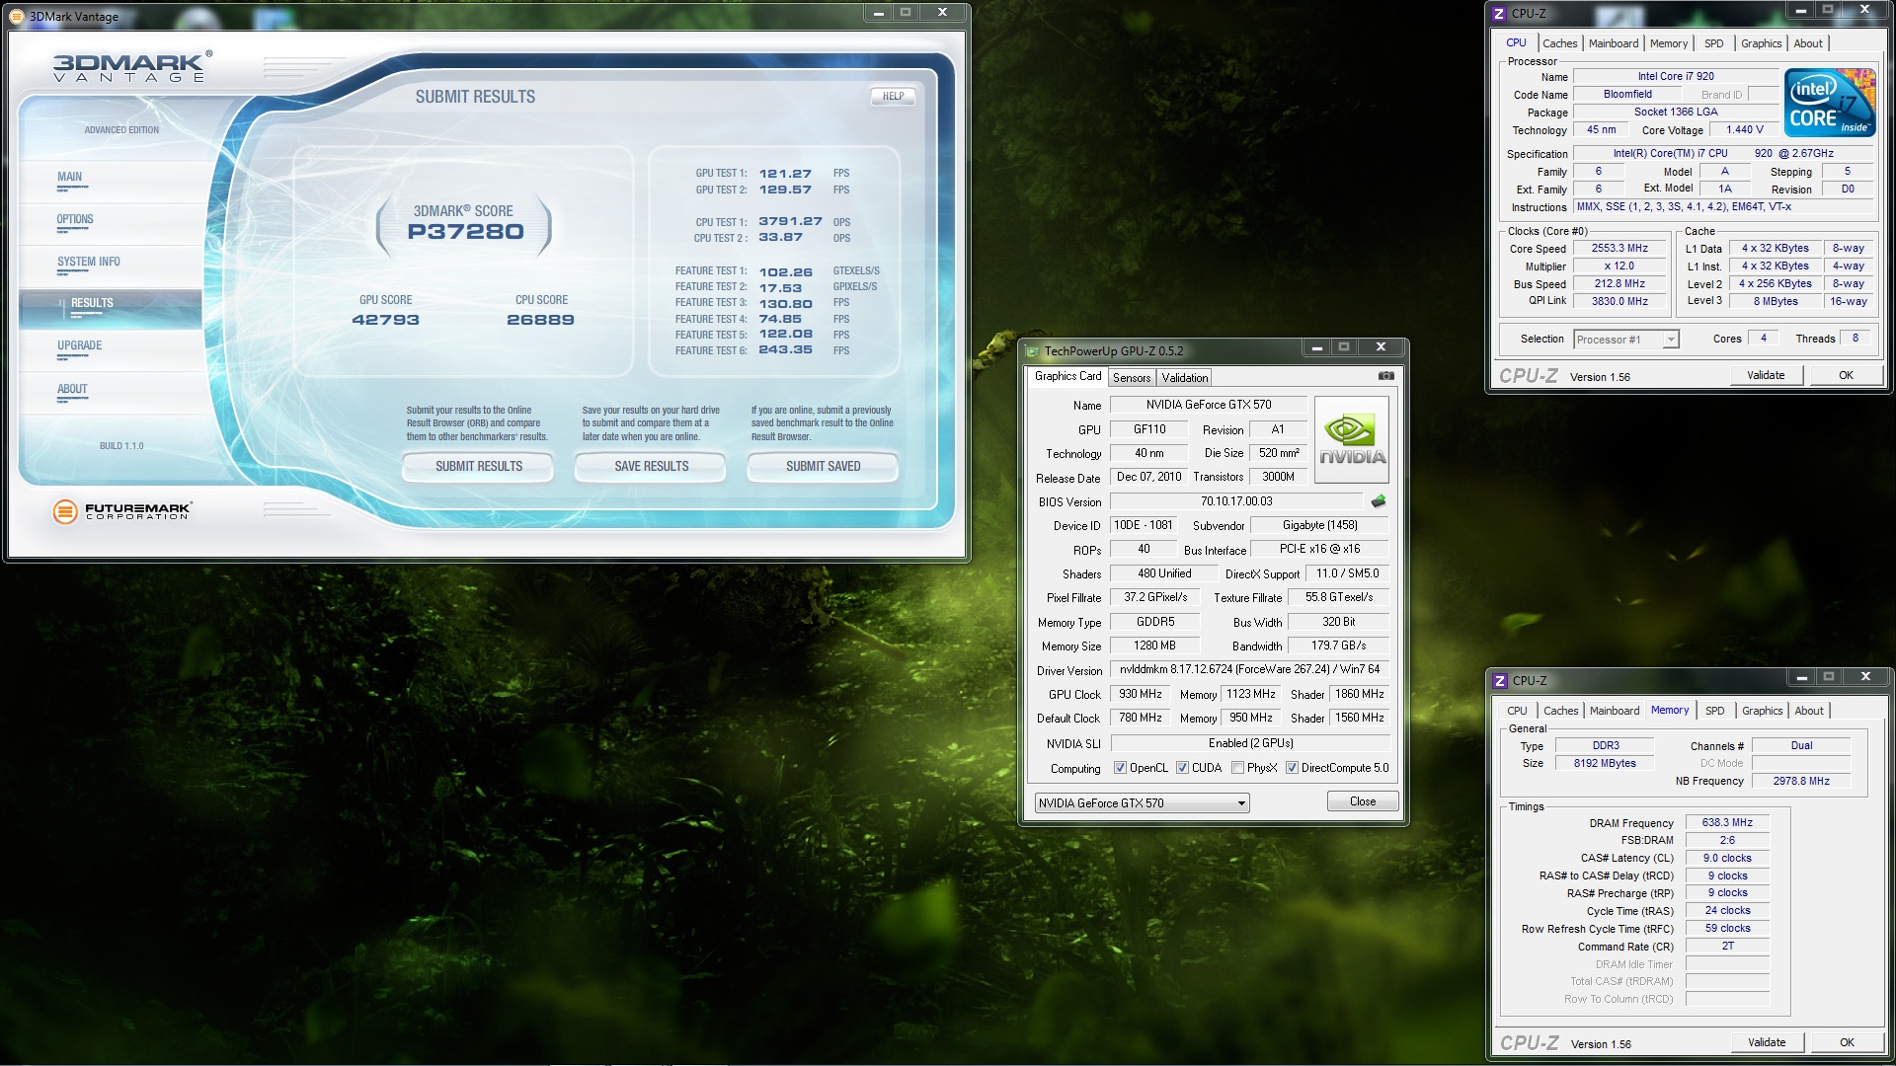Image resolution: width=1896 pixels, height=1066 pixels.
Task: Toggle the CUDA checkbox in GPU-Z
Action: [1182, 768]
